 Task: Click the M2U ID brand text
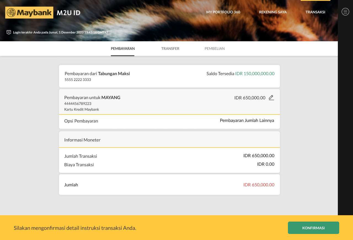68,13
